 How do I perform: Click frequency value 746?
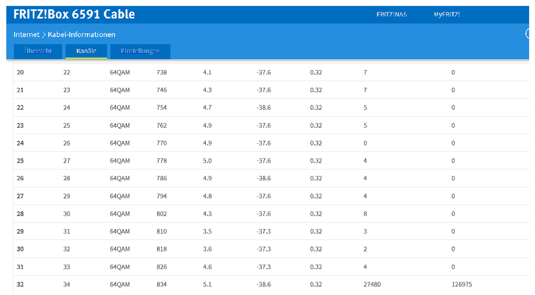[162, 90]
